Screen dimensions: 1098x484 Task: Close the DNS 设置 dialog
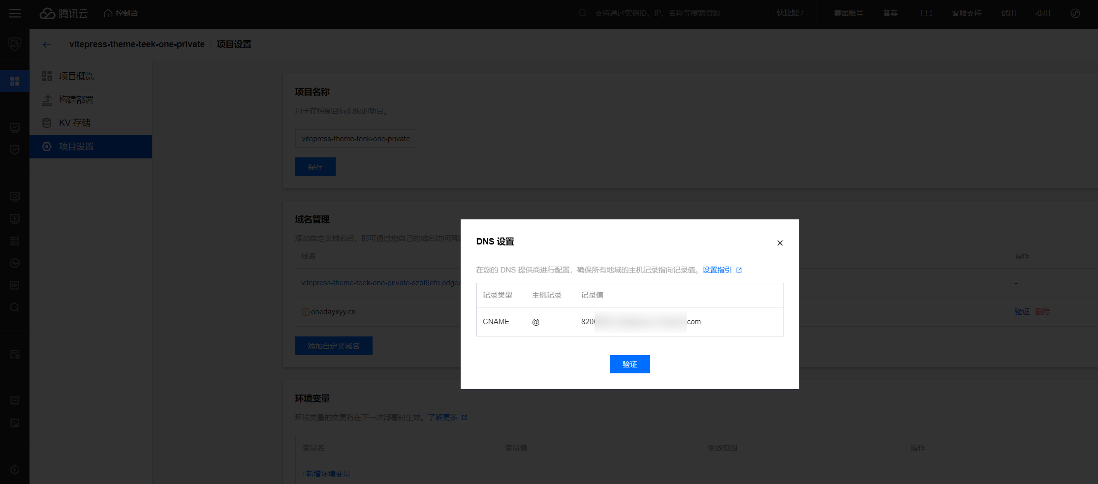coord(780,243)
